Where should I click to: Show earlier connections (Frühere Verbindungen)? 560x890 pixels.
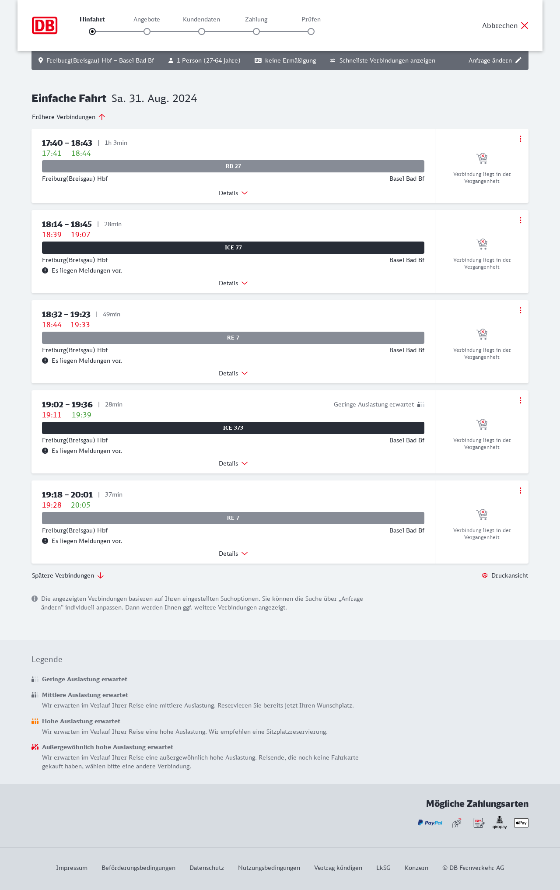(x=68, y=117)
